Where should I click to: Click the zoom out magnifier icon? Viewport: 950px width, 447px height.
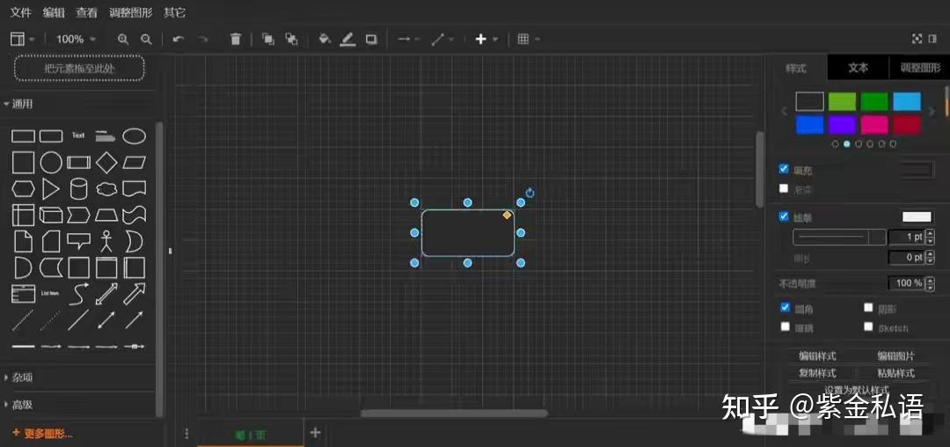coord(146,40)
